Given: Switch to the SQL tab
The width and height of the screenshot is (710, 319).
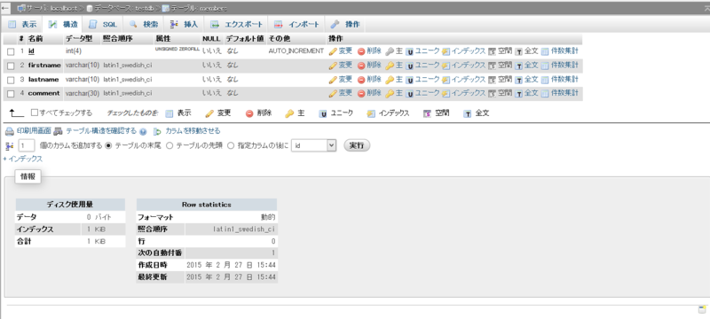Looking at the screenshot, I should point(103,25).
